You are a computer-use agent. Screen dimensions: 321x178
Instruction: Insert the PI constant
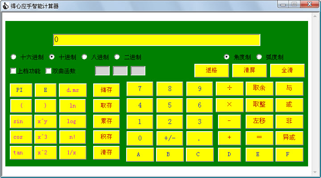(21, 90)
